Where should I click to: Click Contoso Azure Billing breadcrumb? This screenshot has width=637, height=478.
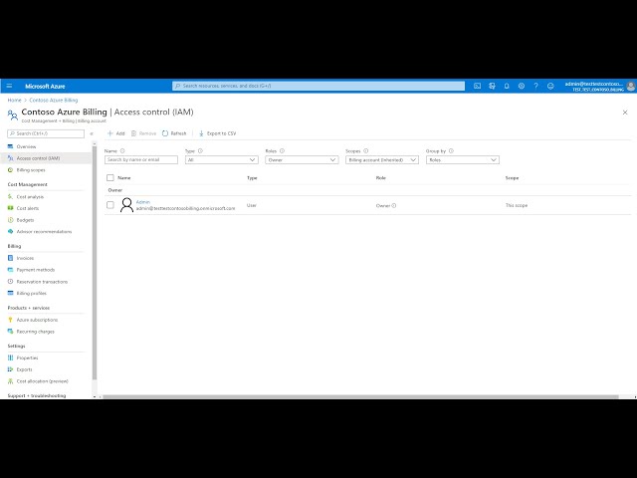click(53, 100)
